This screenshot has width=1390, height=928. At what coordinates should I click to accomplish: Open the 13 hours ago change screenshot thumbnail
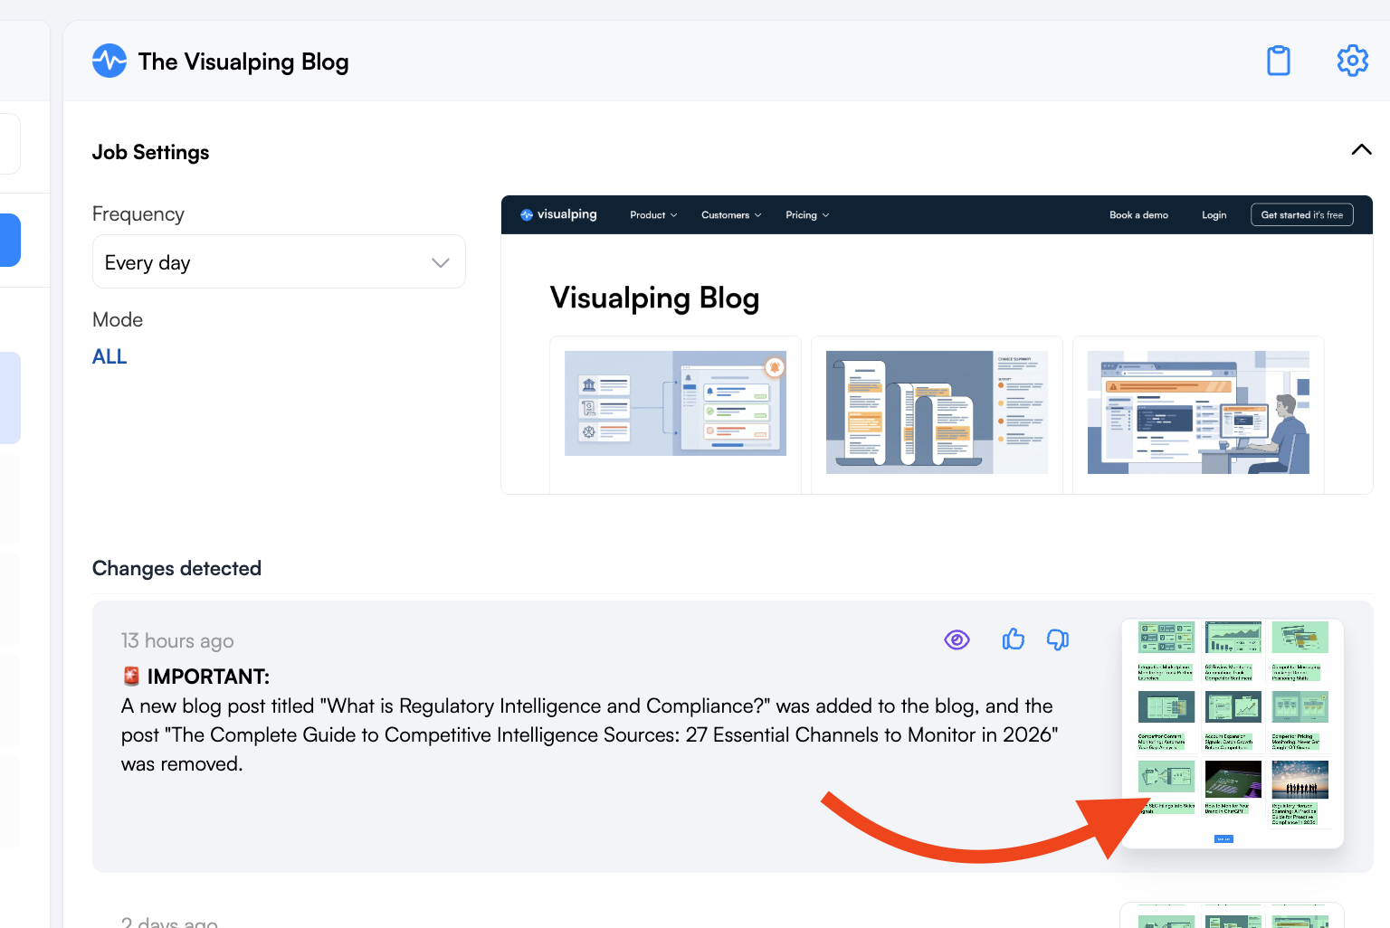[1232, 733]
